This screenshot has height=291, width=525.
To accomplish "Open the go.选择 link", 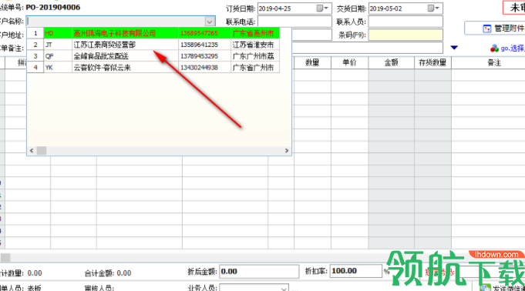I will (x=513, y=48).
